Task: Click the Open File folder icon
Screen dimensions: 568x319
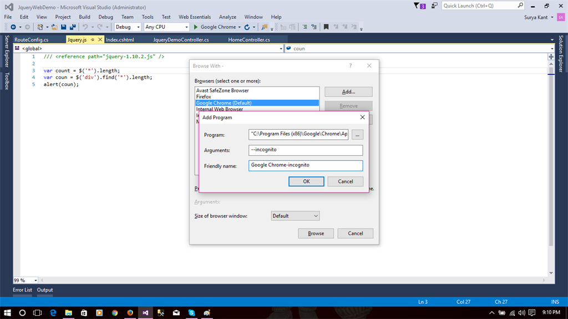Action: click(54, 27)
